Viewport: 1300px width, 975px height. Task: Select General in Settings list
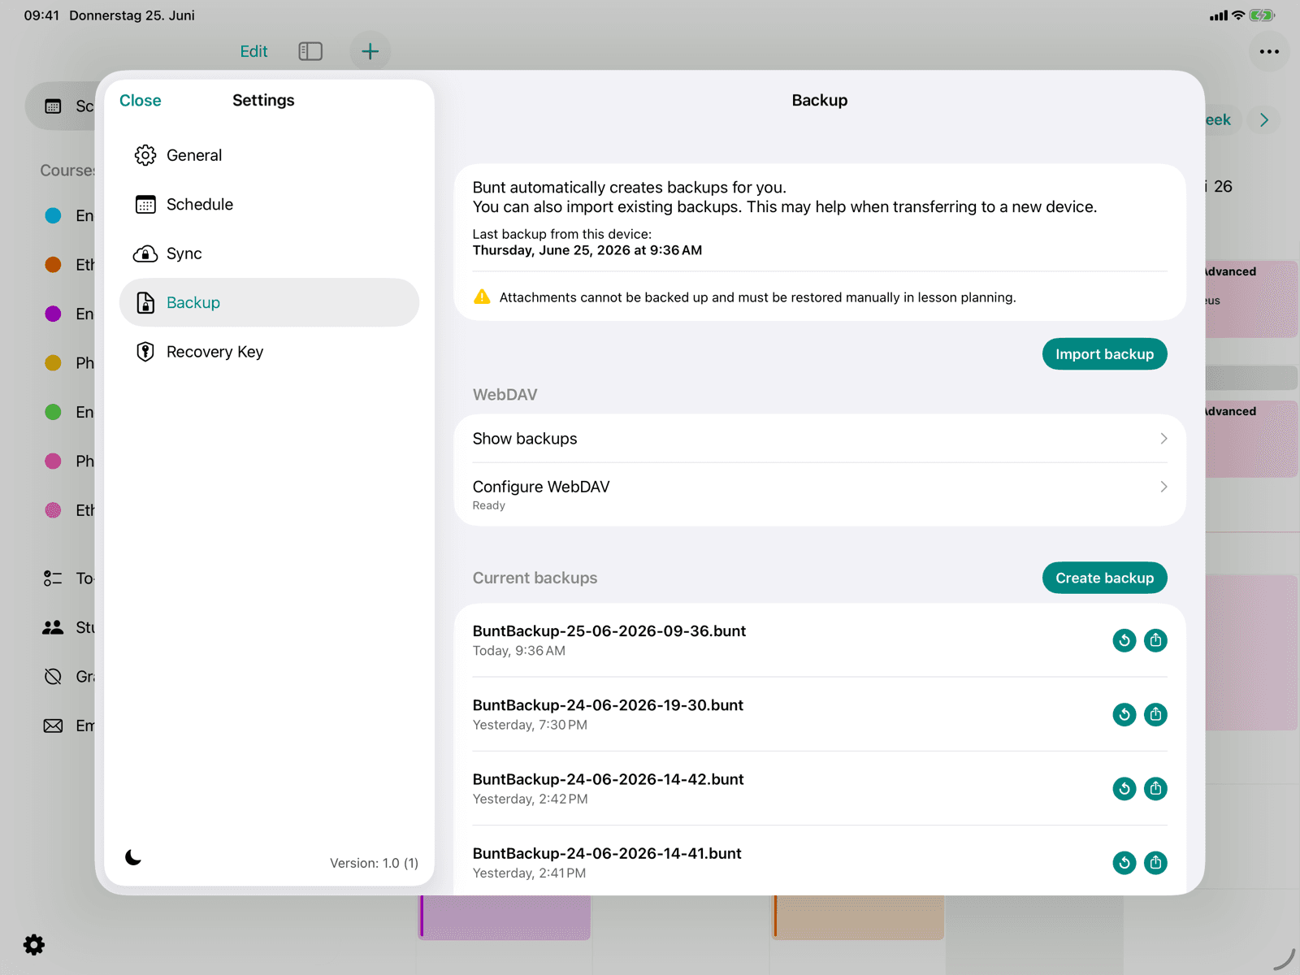pyautogui.click(x=269, y=155)
